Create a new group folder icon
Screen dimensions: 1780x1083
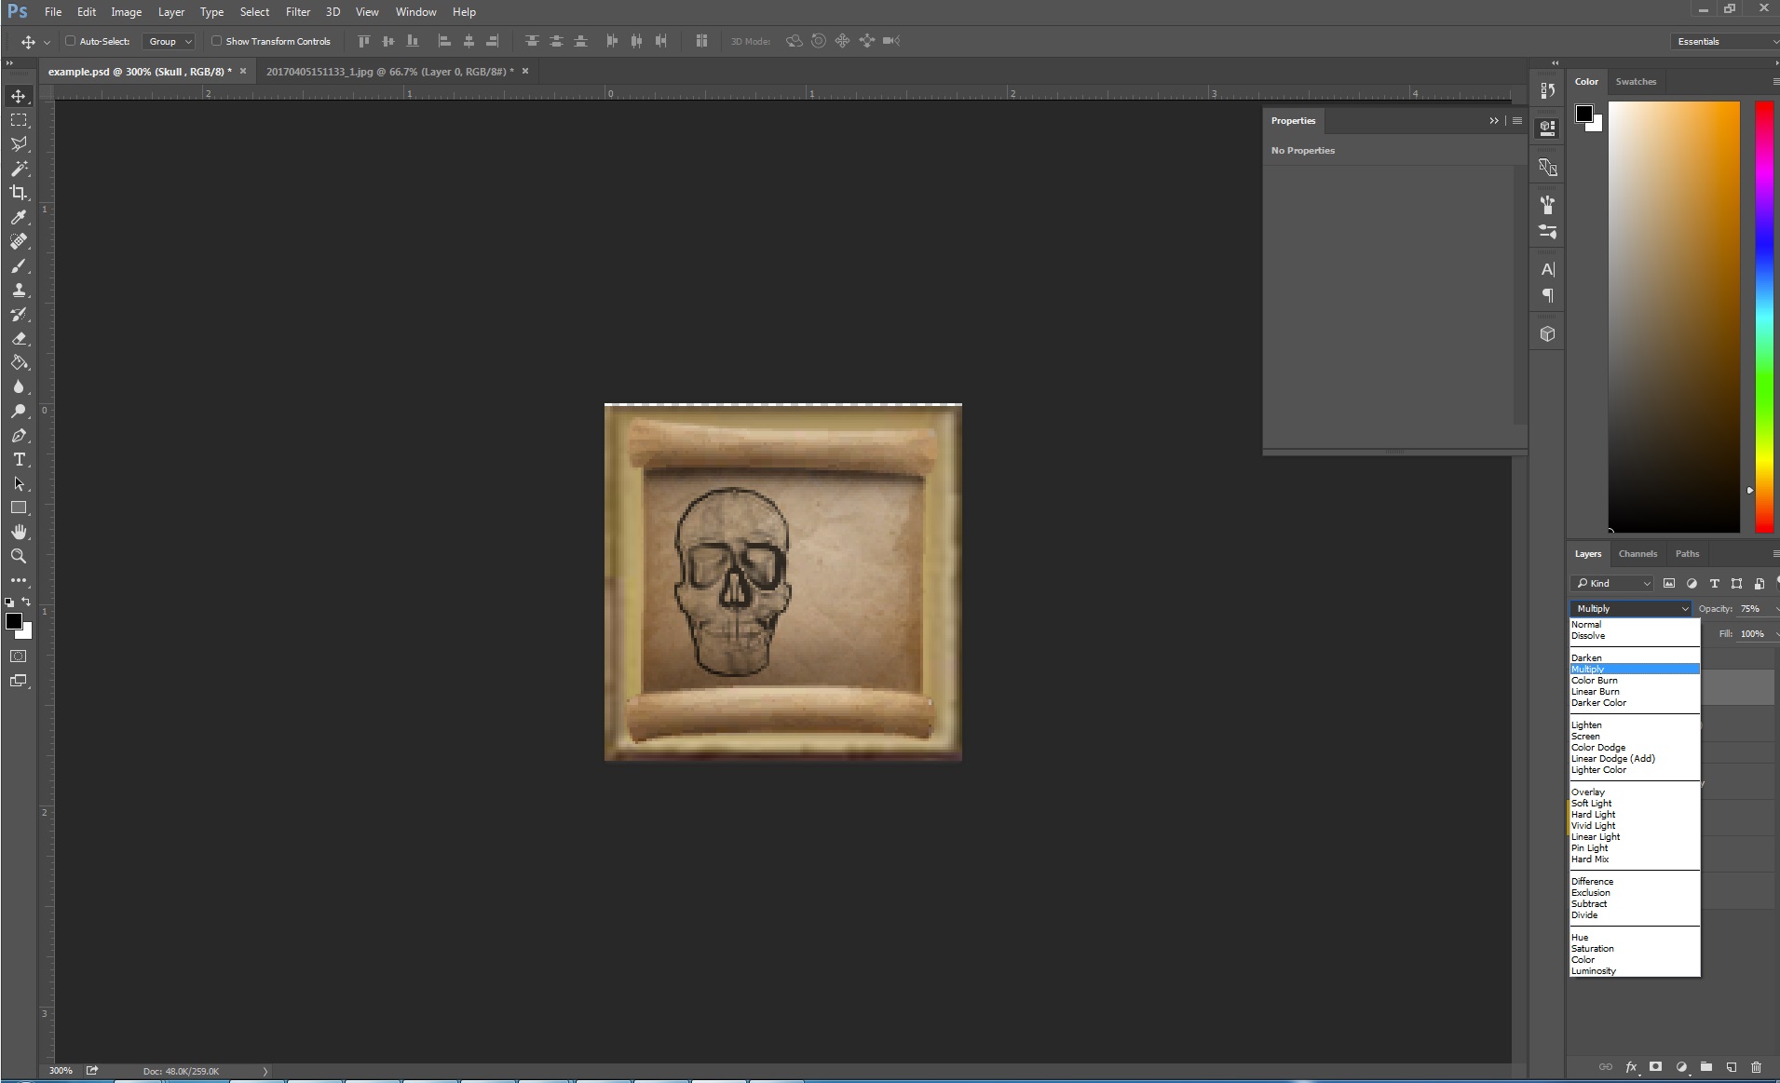1705,1067
